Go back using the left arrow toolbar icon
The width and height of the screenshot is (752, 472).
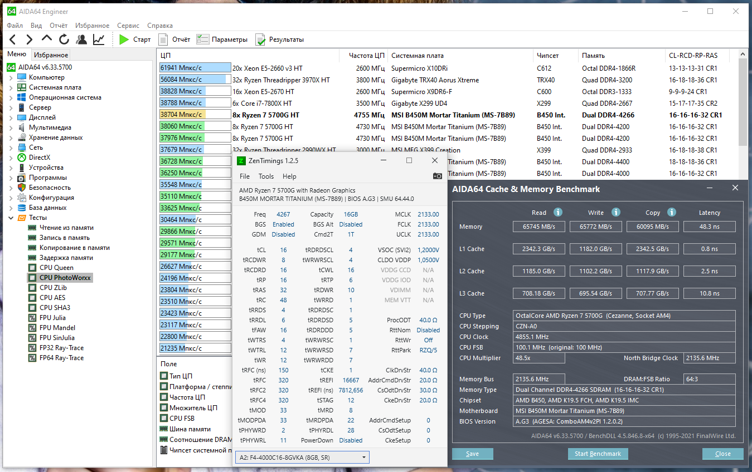[x=13, y=40]
